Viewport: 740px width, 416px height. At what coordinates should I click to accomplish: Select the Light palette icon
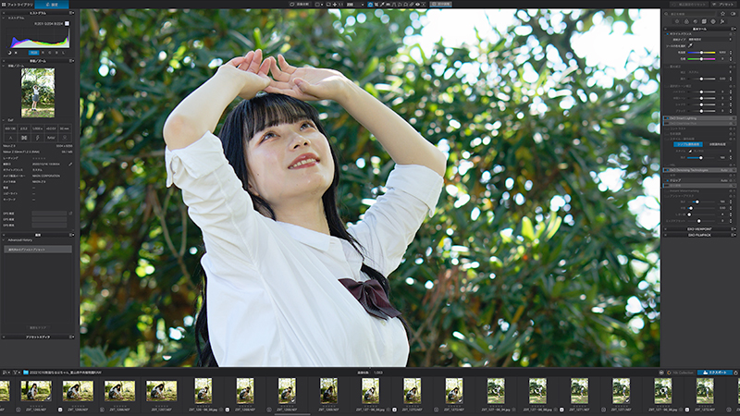[x=677, y=21]
